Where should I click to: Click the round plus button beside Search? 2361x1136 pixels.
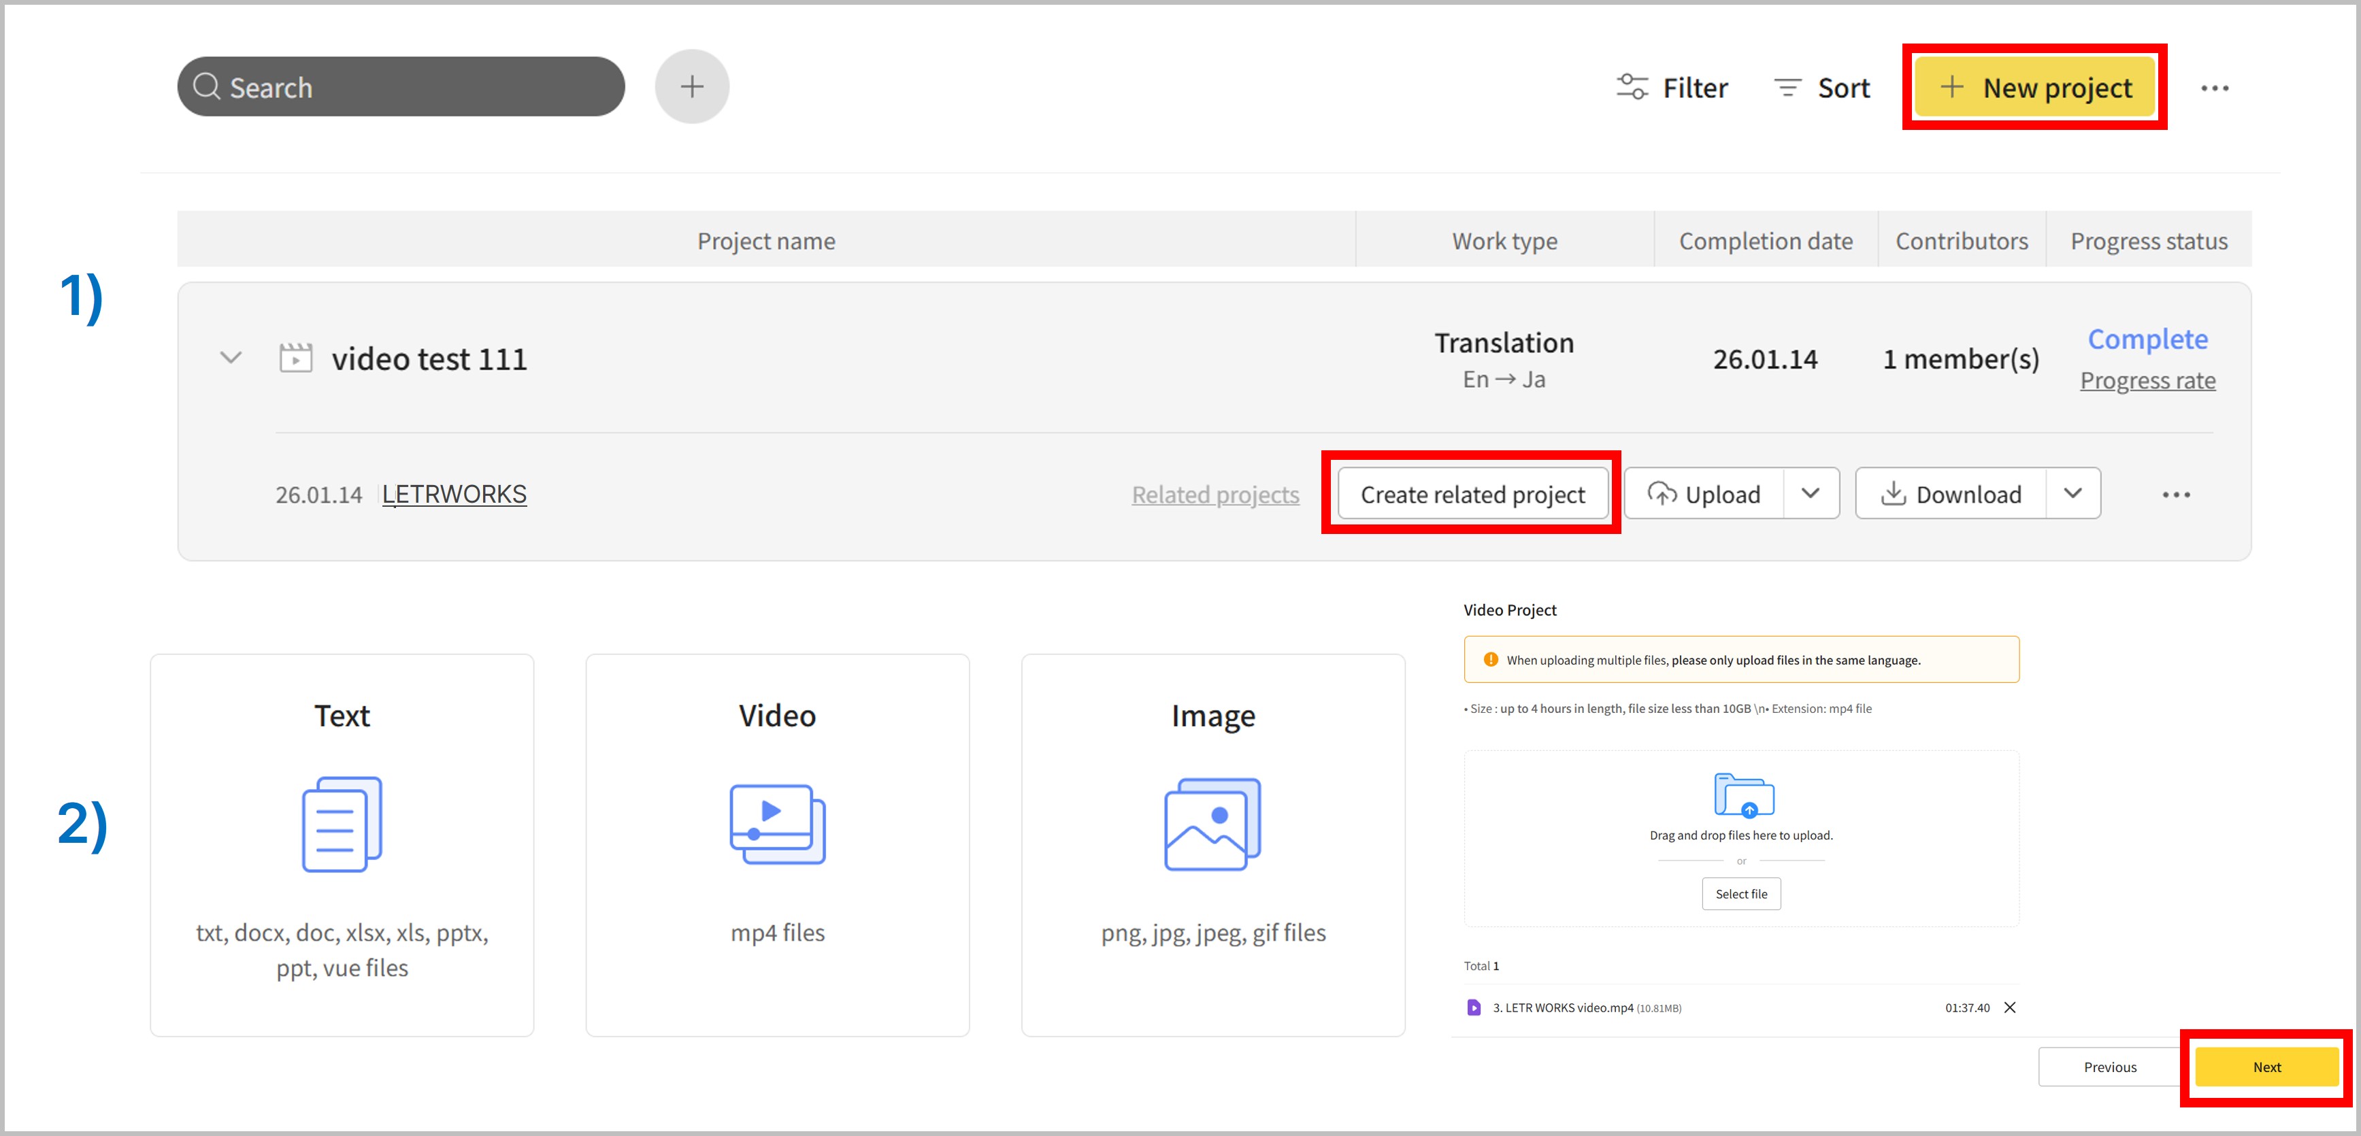692,87
